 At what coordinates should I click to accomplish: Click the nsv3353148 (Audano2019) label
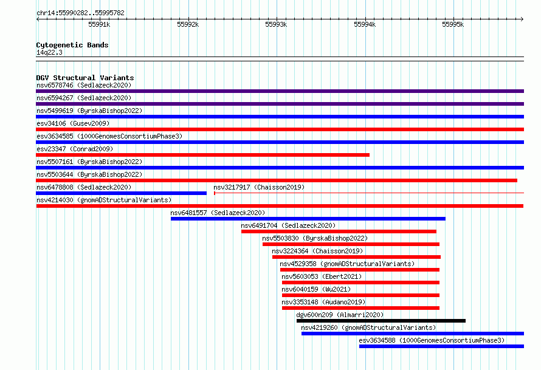[323, 302]
